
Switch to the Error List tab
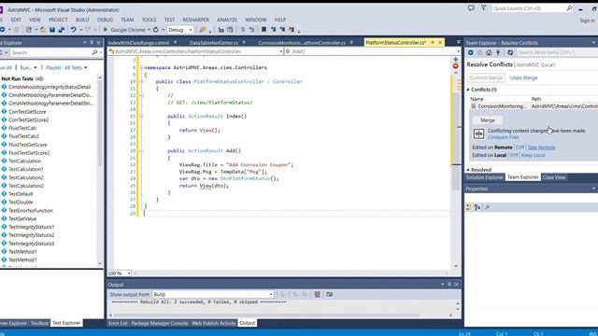click(x=118, y=323)
